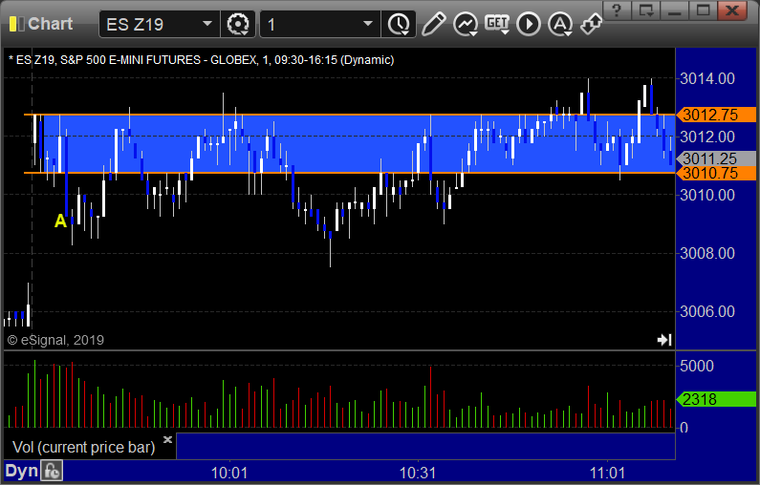Expand the interval 1 dropdown arrow
The height and width of the screenshot is (485, 760).
coord(368,24)
